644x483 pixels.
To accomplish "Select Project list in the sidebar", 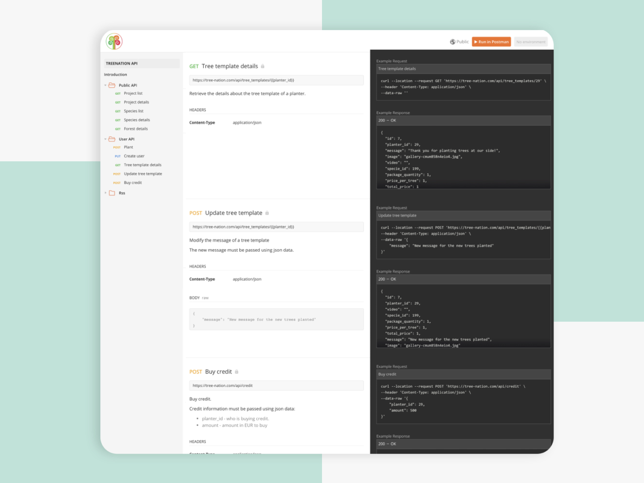I will click(133, 93).
